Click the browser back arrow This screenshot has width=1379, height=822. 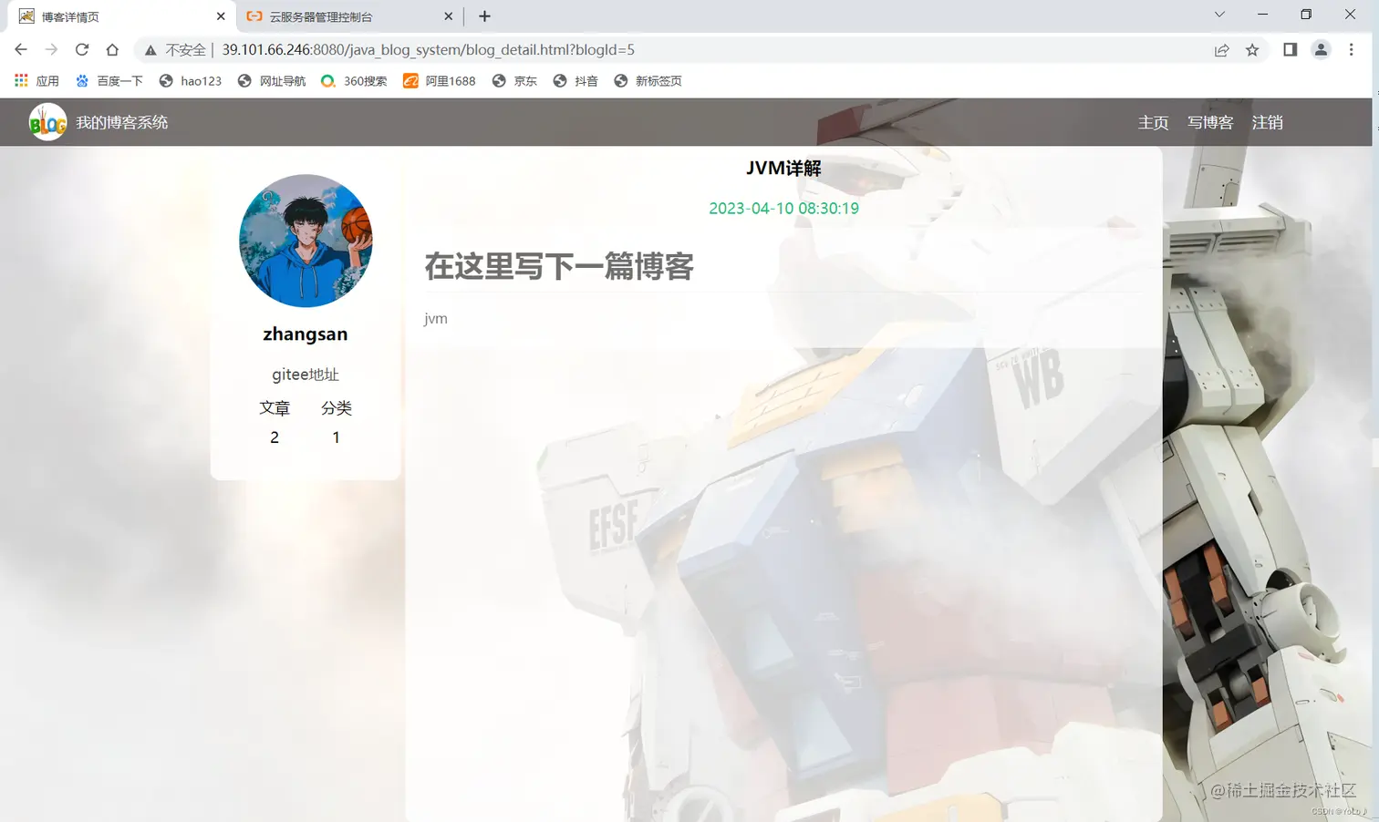pos(21,50)
